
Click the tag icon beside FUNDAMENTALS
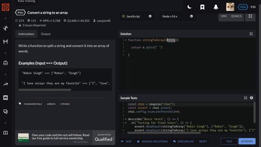click(20, 104)
